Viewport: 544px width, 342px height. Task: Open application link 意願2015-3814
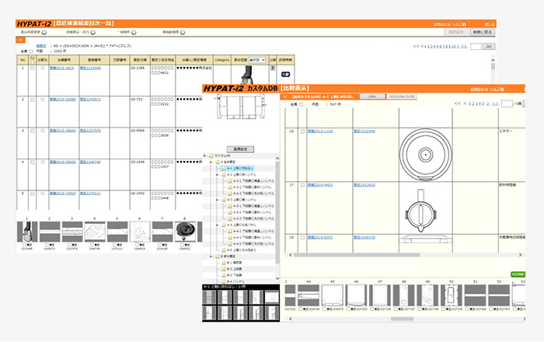[61, 68]
